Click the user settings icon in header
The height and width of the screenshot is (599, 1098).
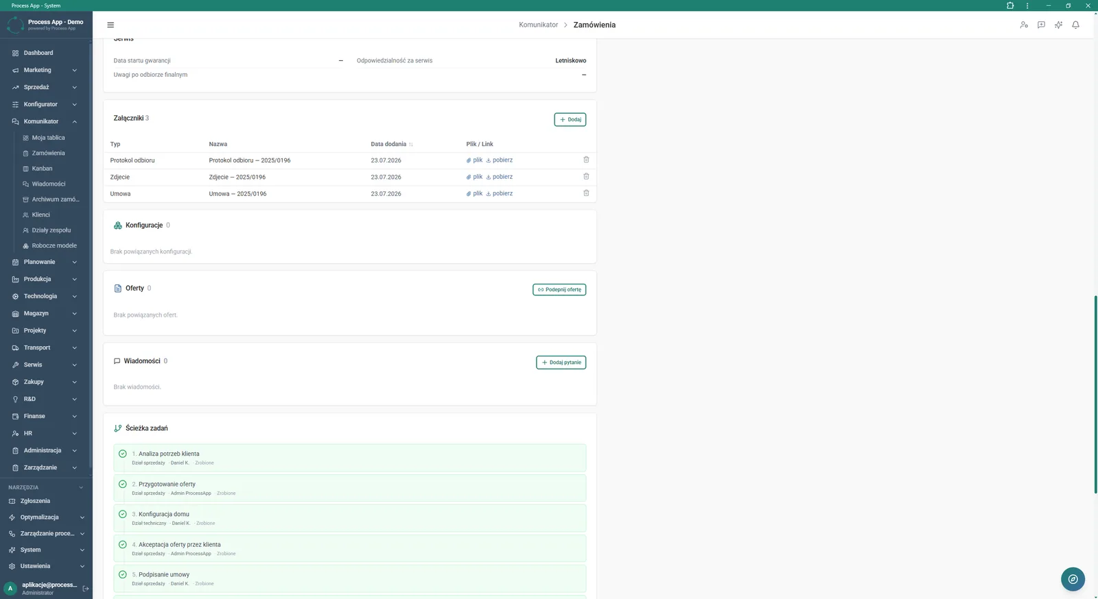1024,25
